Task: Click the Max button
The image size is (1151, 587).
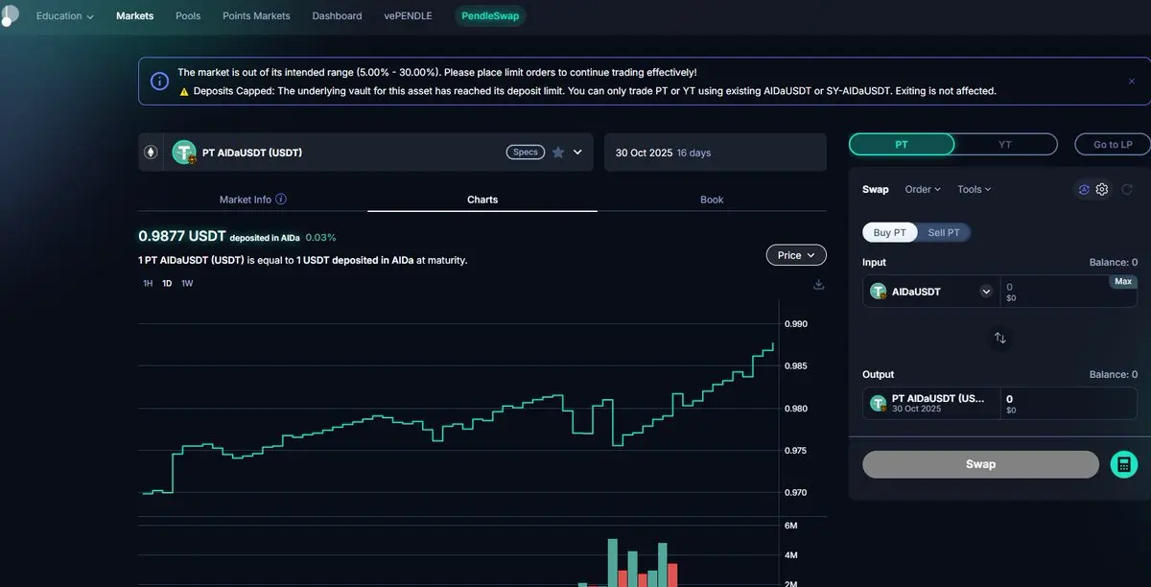Action: (1123, 281)
